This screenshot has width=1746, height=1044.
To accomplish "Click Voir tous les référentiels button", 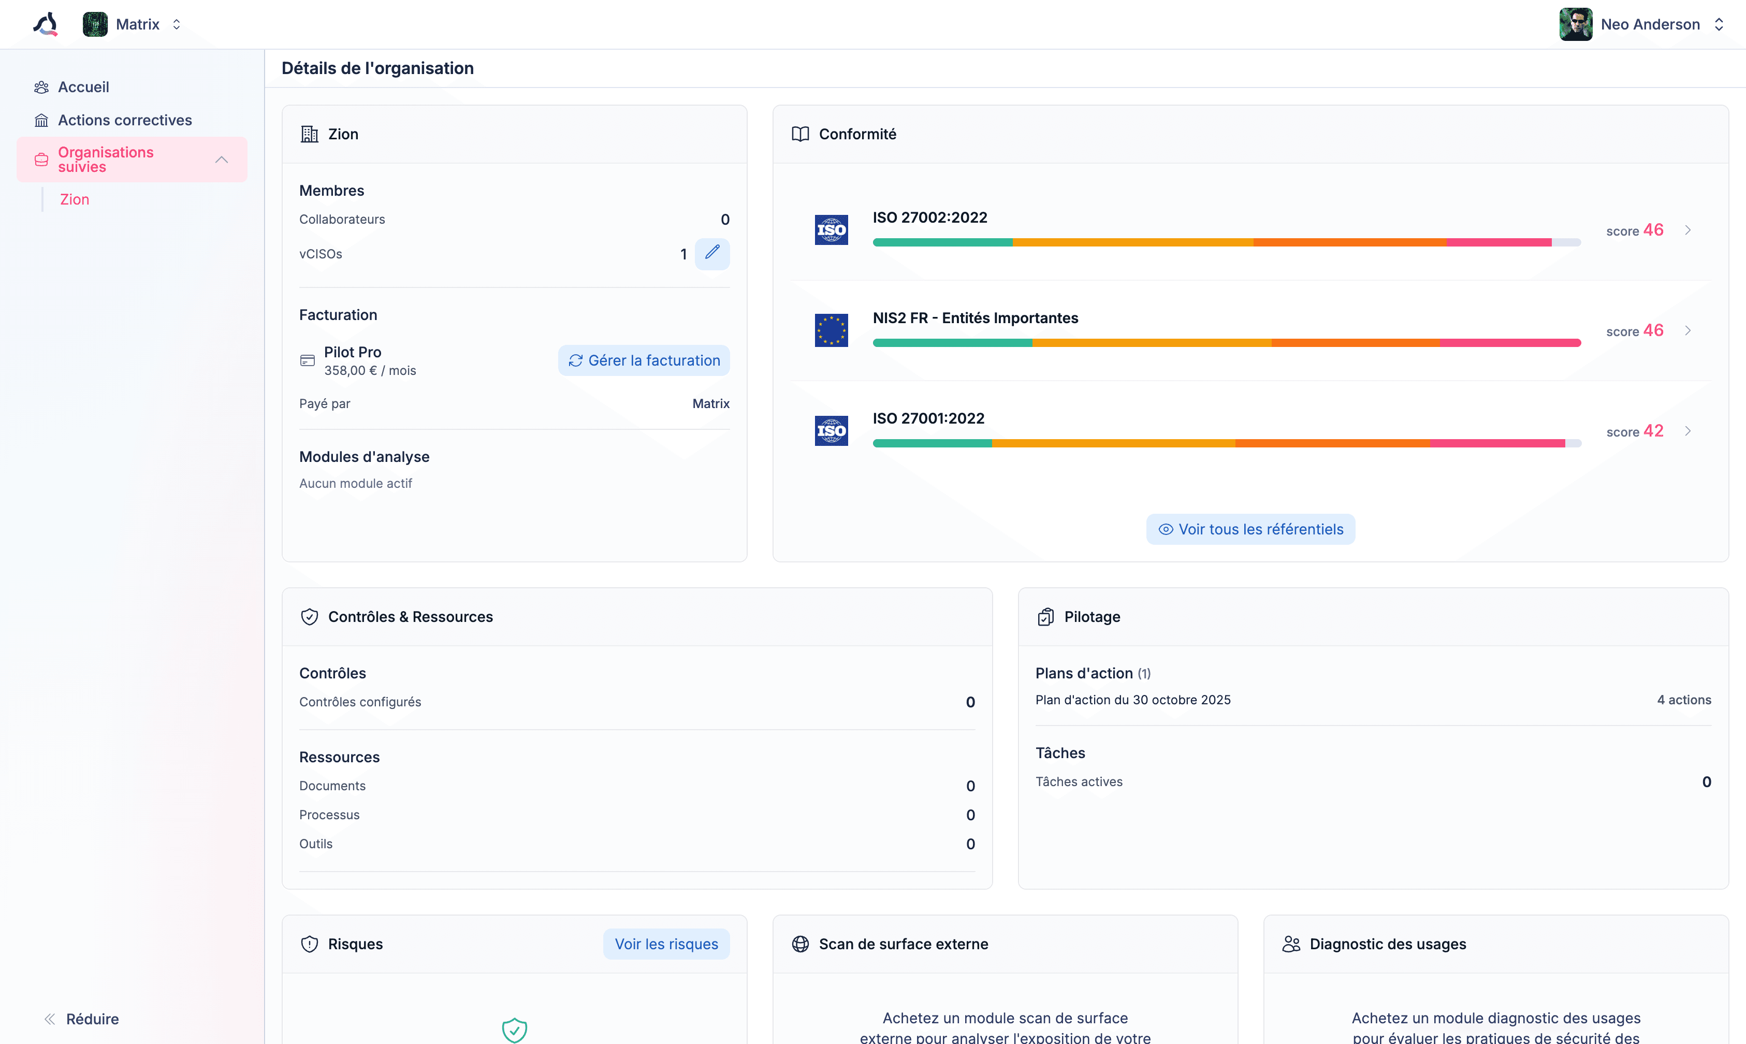I will point(1250,529).
